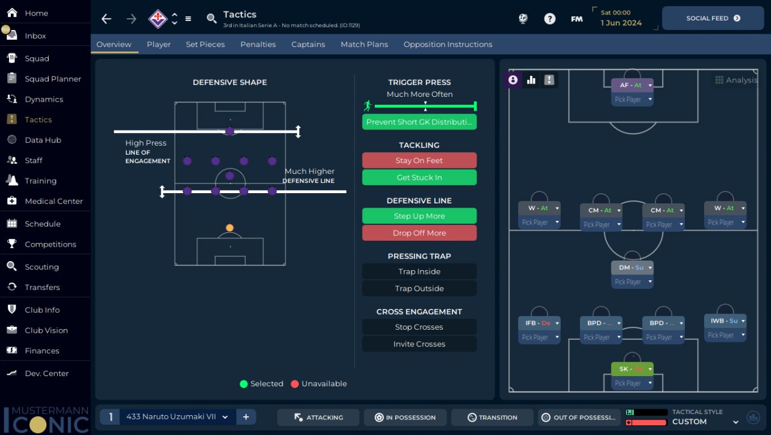Click the help question mark icon
The height and width of the screenshot is (435, 771).
click(x=549, y=19)
